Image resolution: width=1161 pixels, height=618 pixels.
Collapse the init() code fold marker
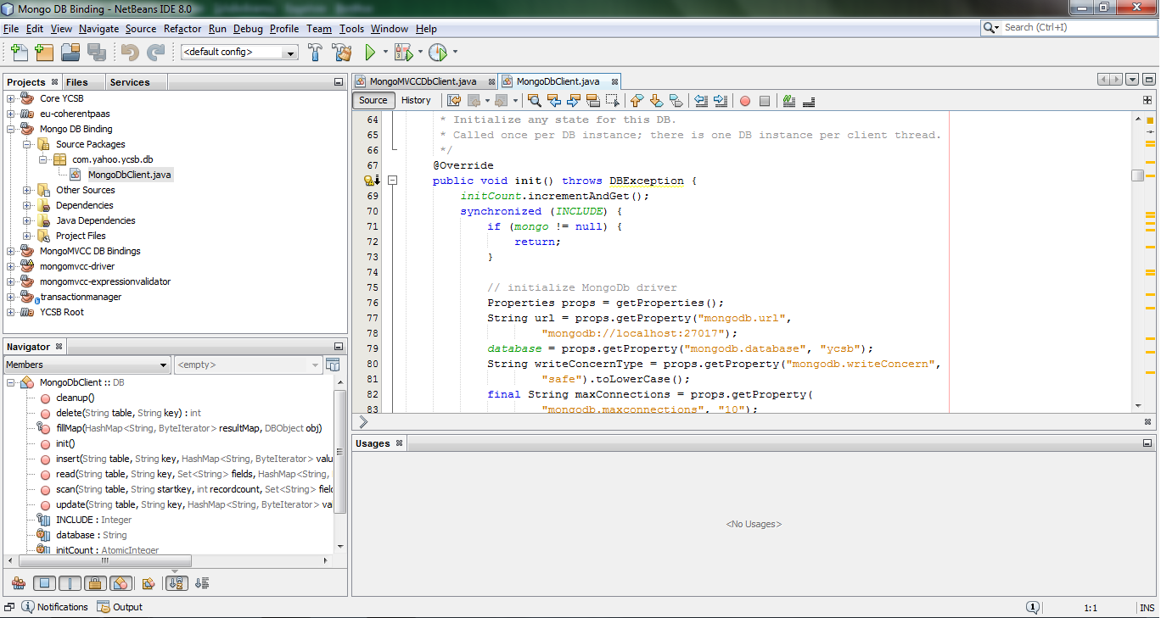393,181
